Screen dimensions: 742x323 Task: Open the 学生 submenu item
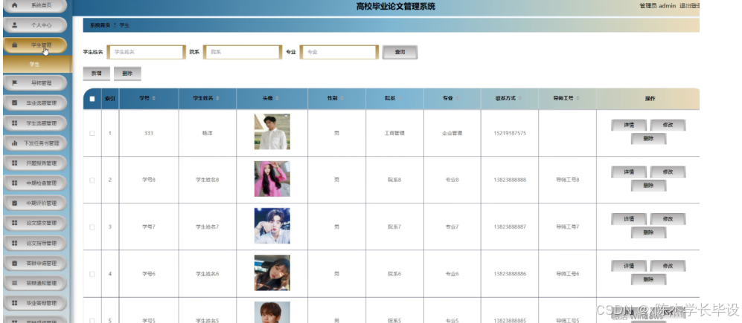pyautogui.click(x=37, y=64)
